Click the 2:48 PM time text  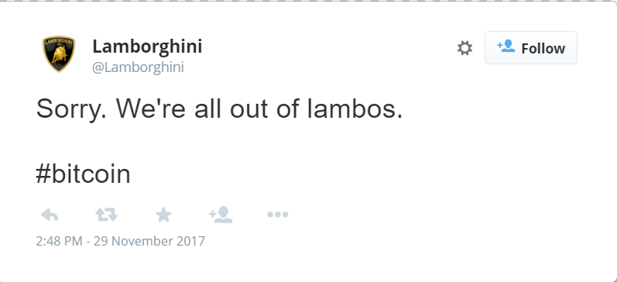(60, 241)
